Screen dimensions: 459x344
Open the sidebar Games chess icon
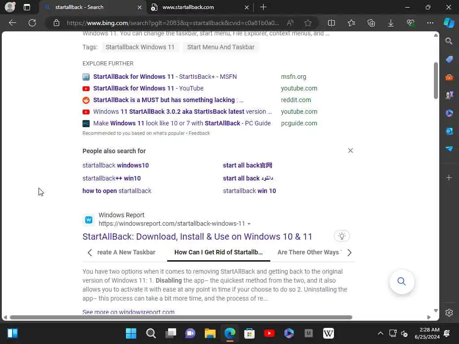tap(449, 95)
